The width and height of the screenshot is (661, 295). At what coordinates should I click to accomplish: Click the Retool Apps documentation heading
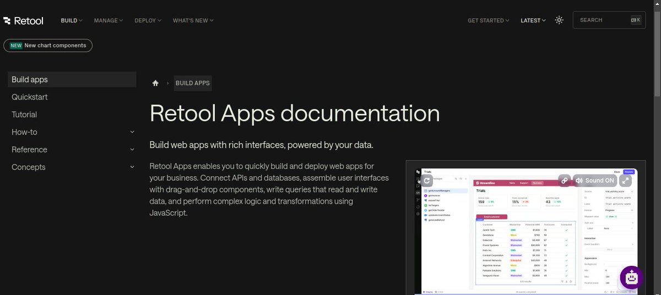tap(295, 113)
